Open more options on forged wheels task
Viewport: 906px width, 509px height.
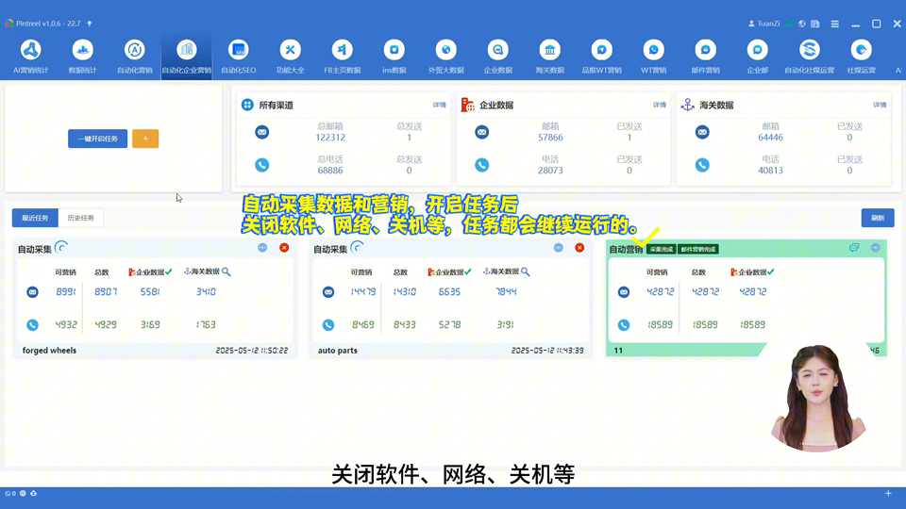pos(262,248)
